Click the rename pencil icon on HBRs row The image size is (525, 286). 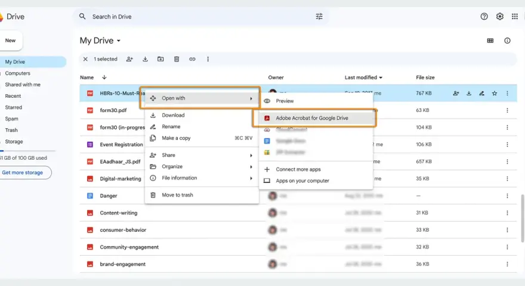coord(481,94)
